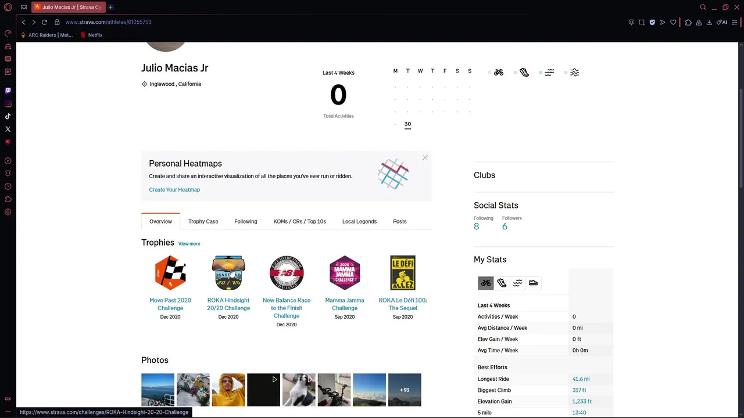Viewport: 744px width, 418px height.
Task: Open the Opera menu logo
Action: 8,7
